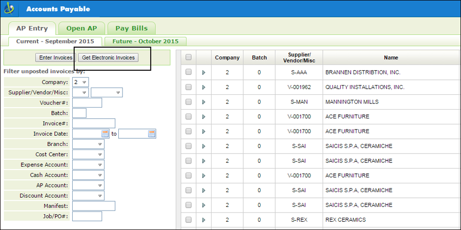
Task: Click the Voucher# input field
Action: click(87, 103)
